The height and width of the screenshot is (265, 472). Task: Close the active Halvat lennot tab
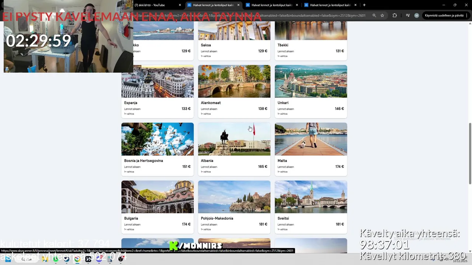click(x=239, y=5)
